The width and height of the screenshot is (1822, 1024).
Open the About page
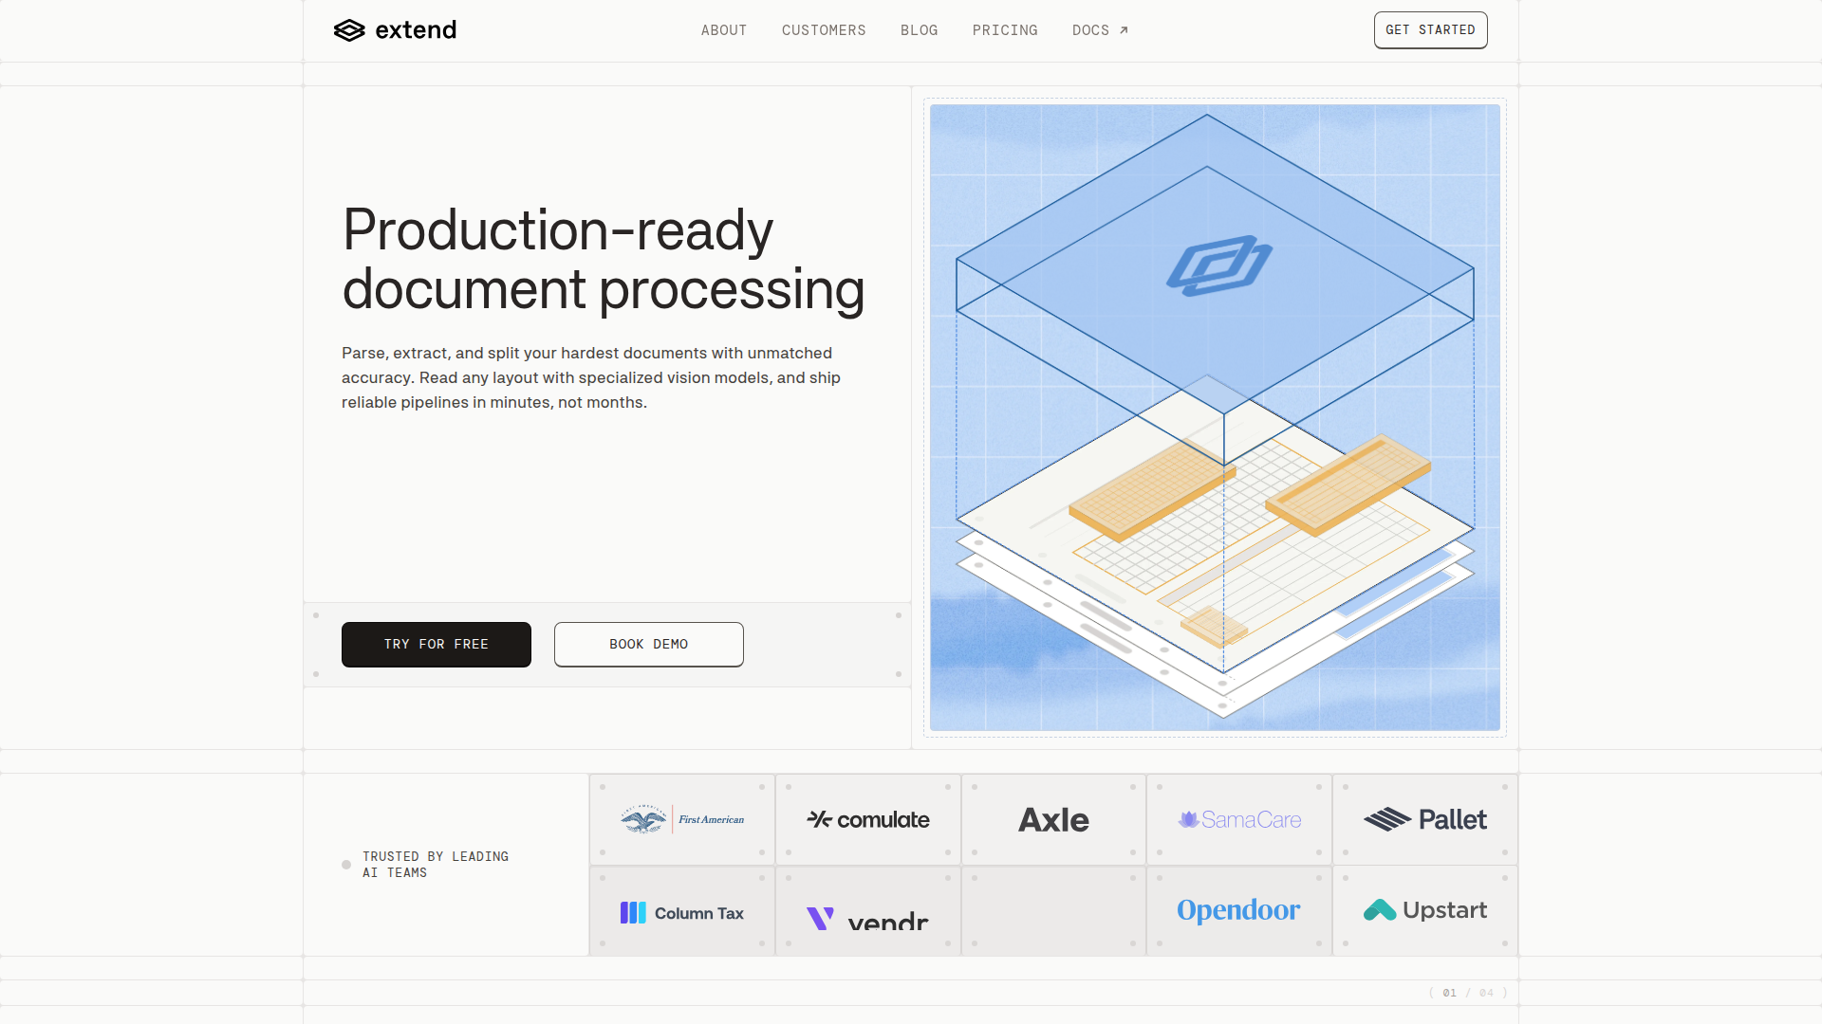[x=723, y=30]
